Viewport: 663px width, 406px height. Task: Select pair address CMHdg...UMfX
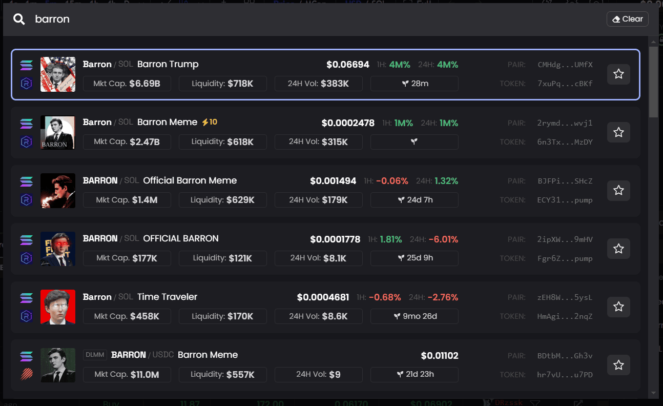(x=565, y=65)
